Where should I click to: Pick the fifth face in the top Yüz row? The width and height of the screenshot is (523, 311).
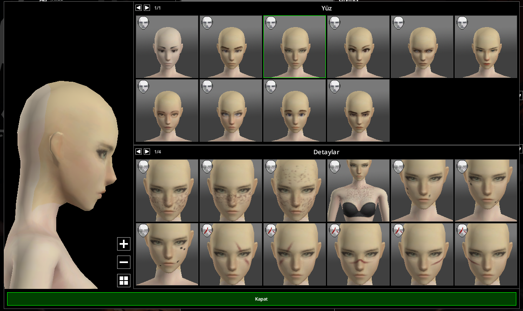click(x=422, y=47)
